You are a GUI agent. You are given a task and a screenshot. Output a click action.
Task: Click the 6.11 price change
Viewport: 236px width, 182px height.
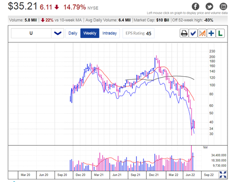click(46, 7)
